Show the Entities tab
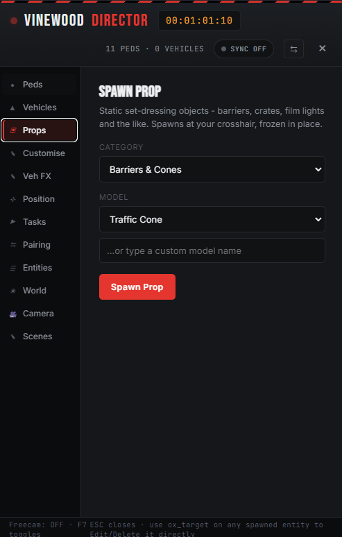 click(x=39, y=268)
